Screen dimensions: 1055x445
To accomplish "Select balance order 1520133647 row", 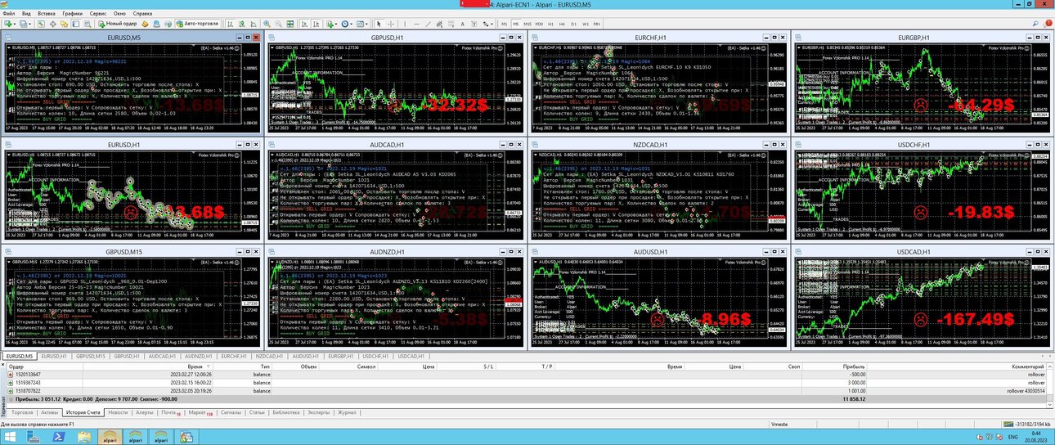I will pyautogui.click(x=527, y=375).
